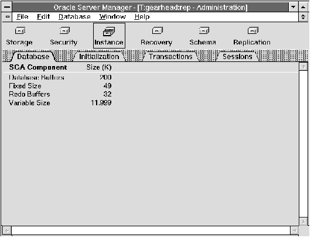Select the Security drawer icon
The width and height of the screenshot is (314, 238).
click(x=64, y=31)
